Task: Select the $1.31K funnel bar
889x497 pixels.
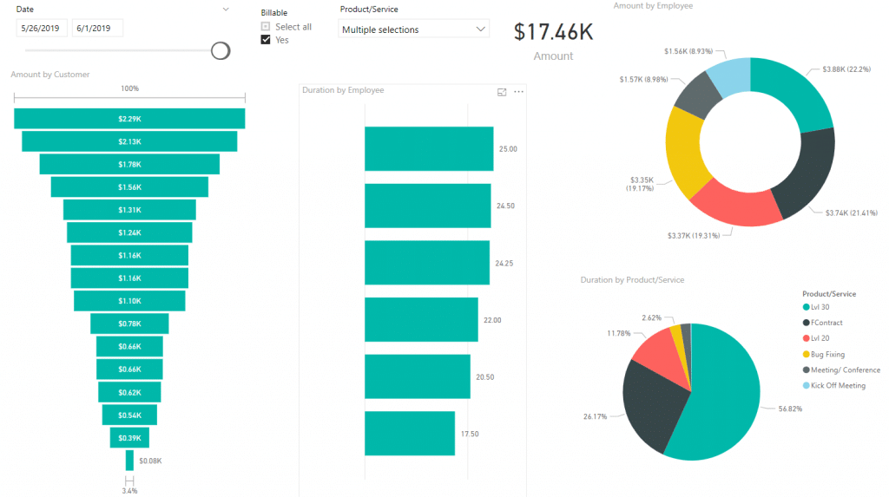Action: click(129, 210)
